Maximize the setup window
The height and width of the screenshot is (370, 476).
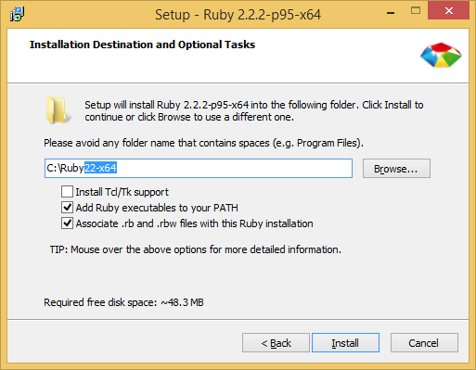point(416,11)
